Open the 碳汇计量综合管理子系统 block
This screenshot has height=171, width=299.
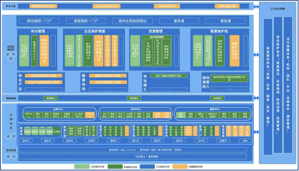(x=169, y=76)
